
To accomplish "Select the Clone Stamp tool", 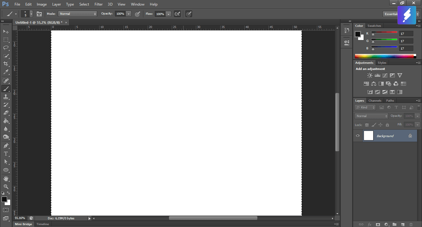I will pyautogui.click(x=6, y=97).
